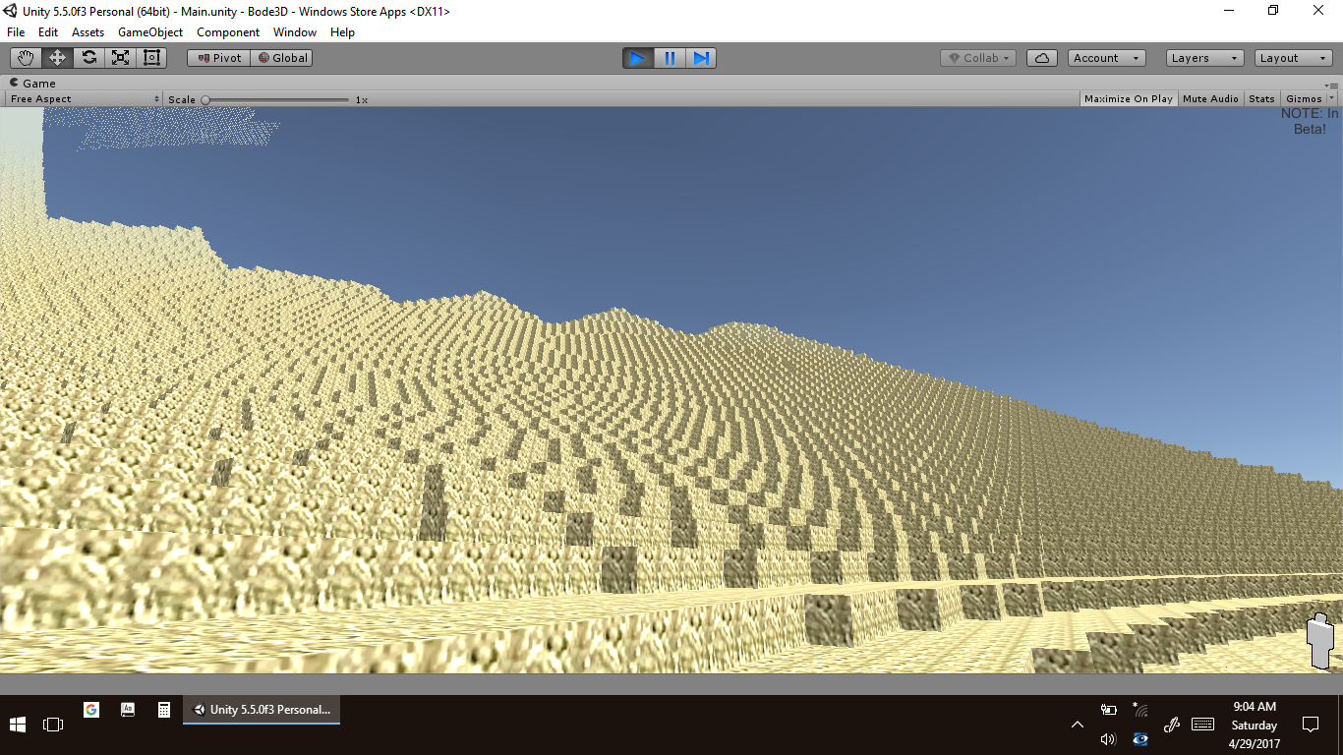Select the Scale tool icon
This screenshot has width=1343, height=755.
point(120,58)
